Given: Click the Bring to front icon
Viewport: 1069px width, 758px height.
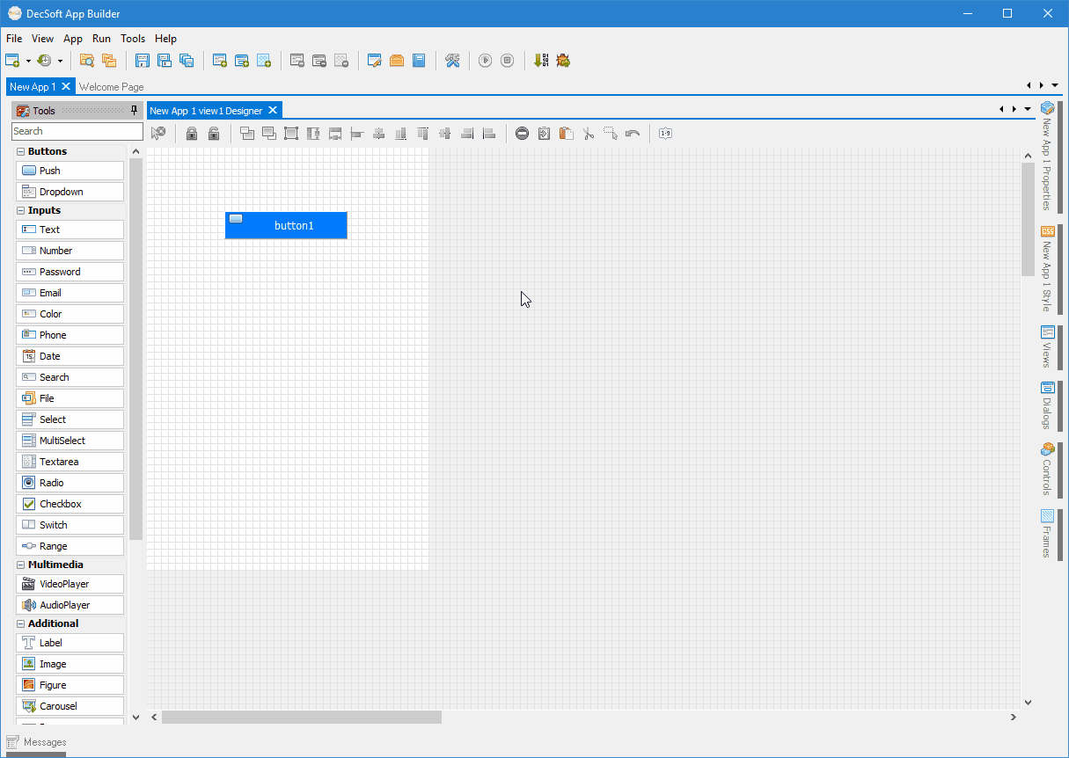Looking at the screenshot, I should pos(247,134).
